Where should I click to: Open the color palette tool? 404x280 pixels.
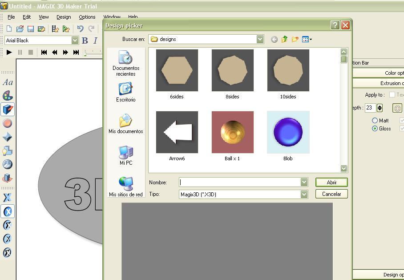[8, 95]
